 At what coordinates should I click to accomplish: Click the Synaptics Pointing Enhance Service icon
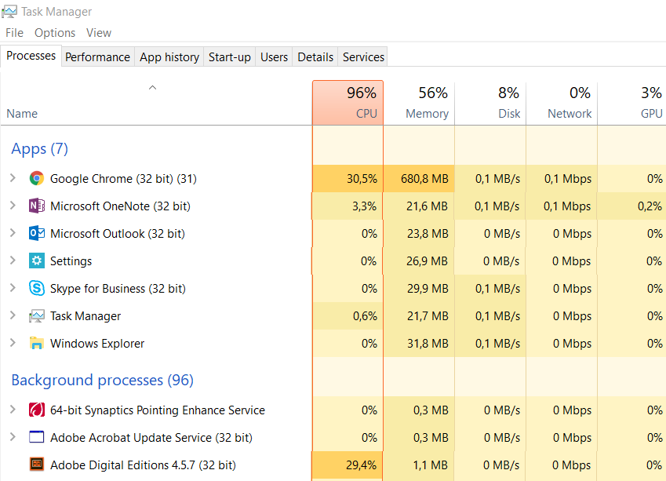pyautogui.click(x=37, y=410)
